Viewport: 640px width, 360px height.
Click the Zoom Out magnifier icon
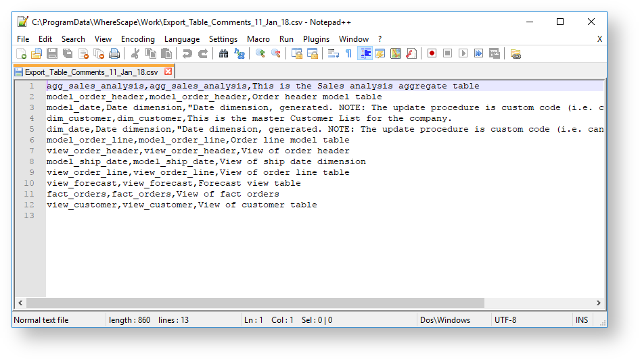(x=276, y=53)
